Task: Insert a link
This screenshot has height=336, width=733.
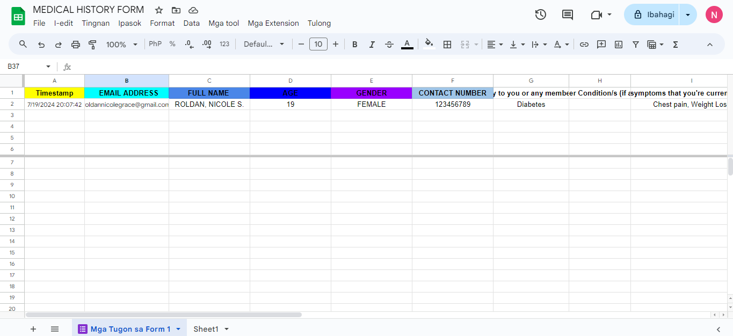Action: click(584, 45)
